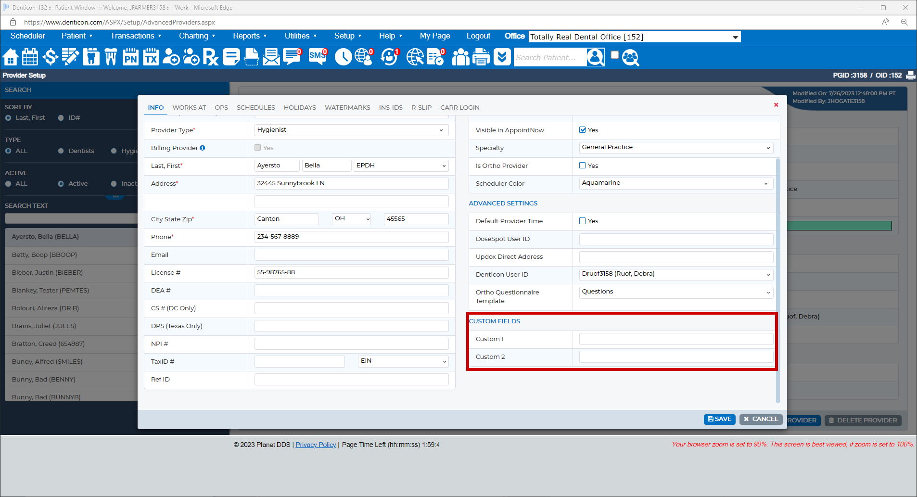The height and width of the screenshot is (497, 917).
Task: Click Logout in the top bar
Action: point(478,36)
